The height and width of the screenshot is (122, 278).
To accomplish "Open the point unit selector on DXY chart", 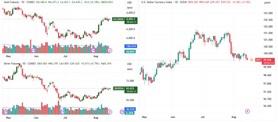I will 267,3.
